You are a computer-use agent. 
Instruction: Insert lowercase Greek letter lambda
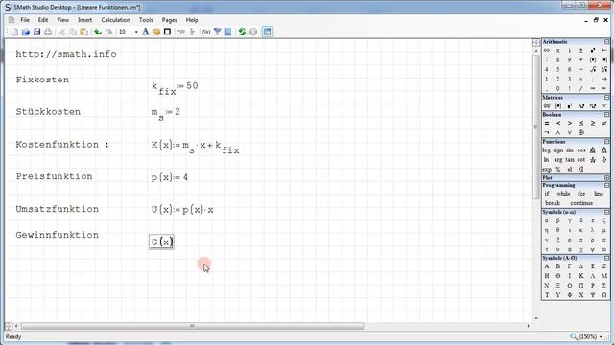(x=593, y=230)
